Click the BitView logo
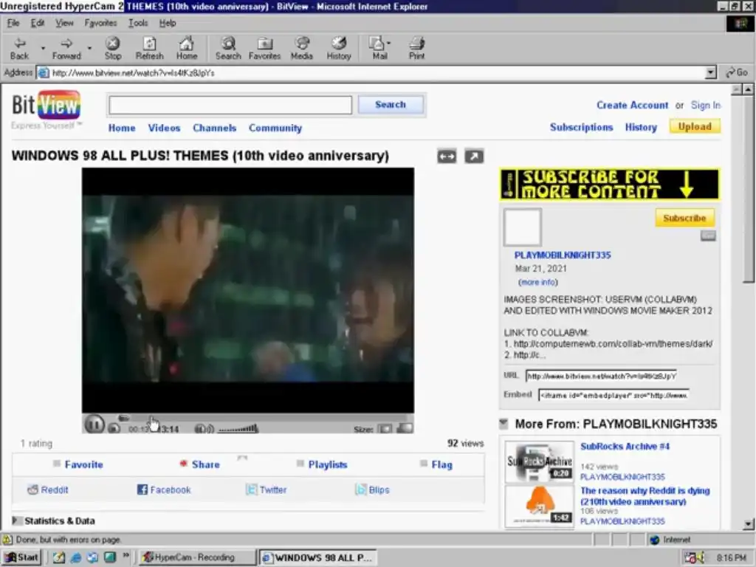The height and width of the screenshot is (567, 756). 47,105
